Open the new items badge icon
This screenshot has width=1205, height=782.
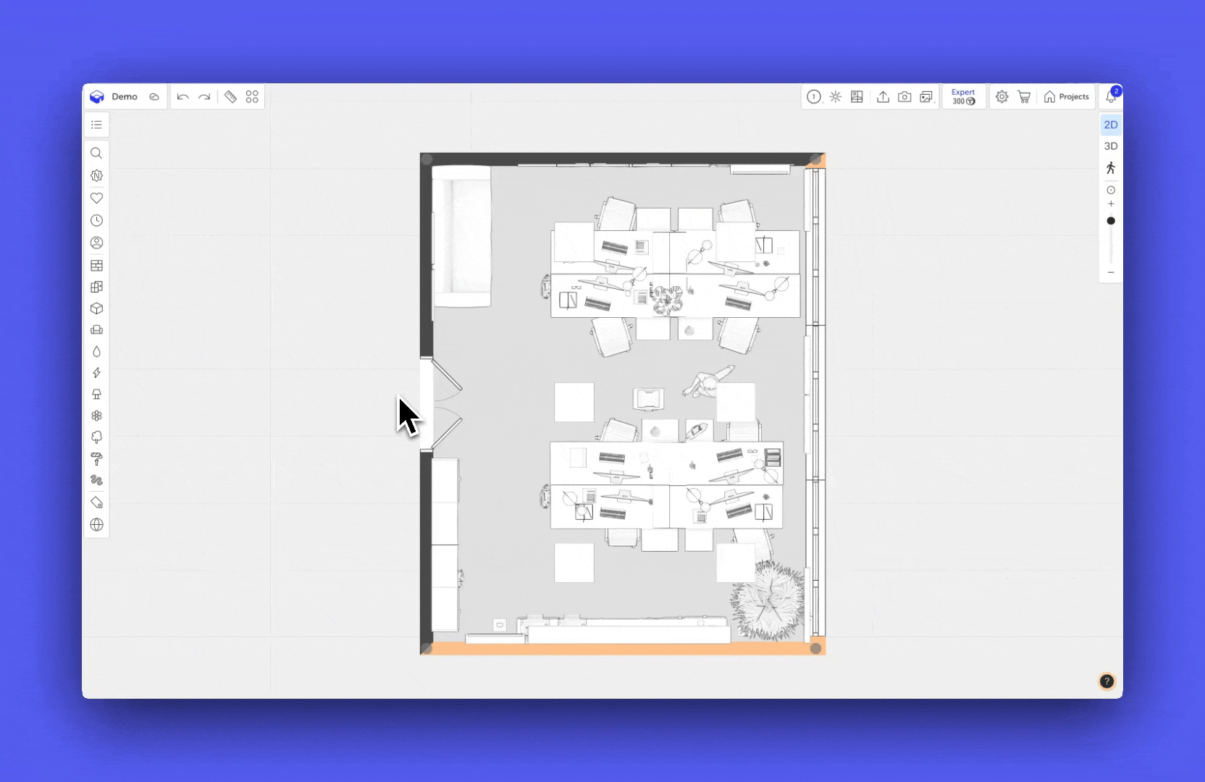pos(96,175)
